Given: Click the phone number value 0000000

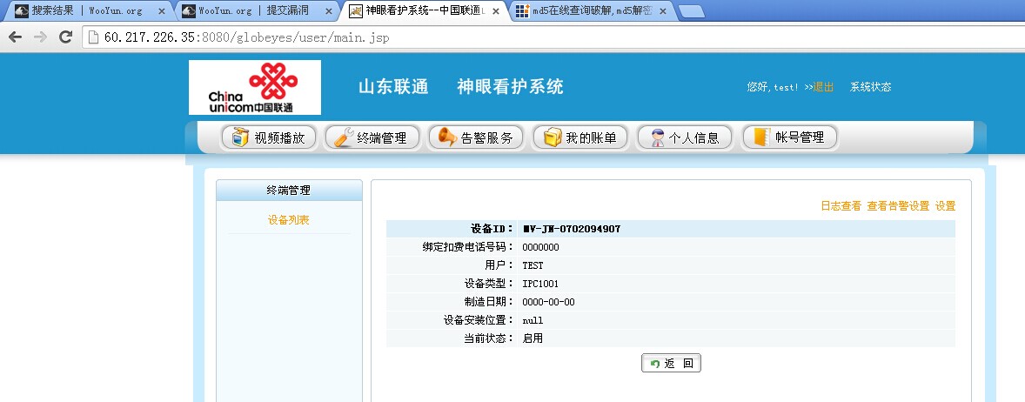Looking at the screenshot, I should [x=540, y=247].
